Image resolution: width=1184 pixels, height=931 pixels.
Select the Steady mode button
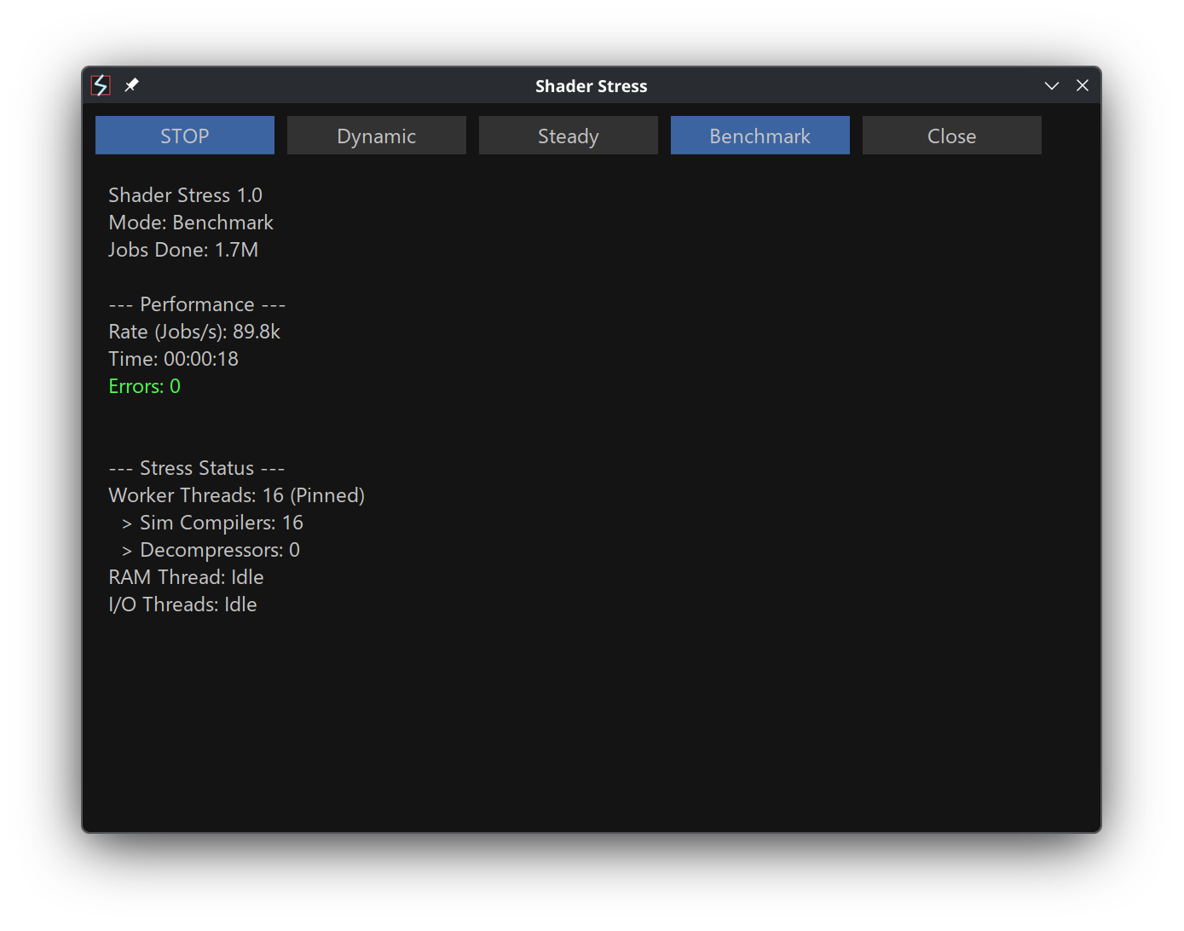pyautogui.click(x=568, y=136)
